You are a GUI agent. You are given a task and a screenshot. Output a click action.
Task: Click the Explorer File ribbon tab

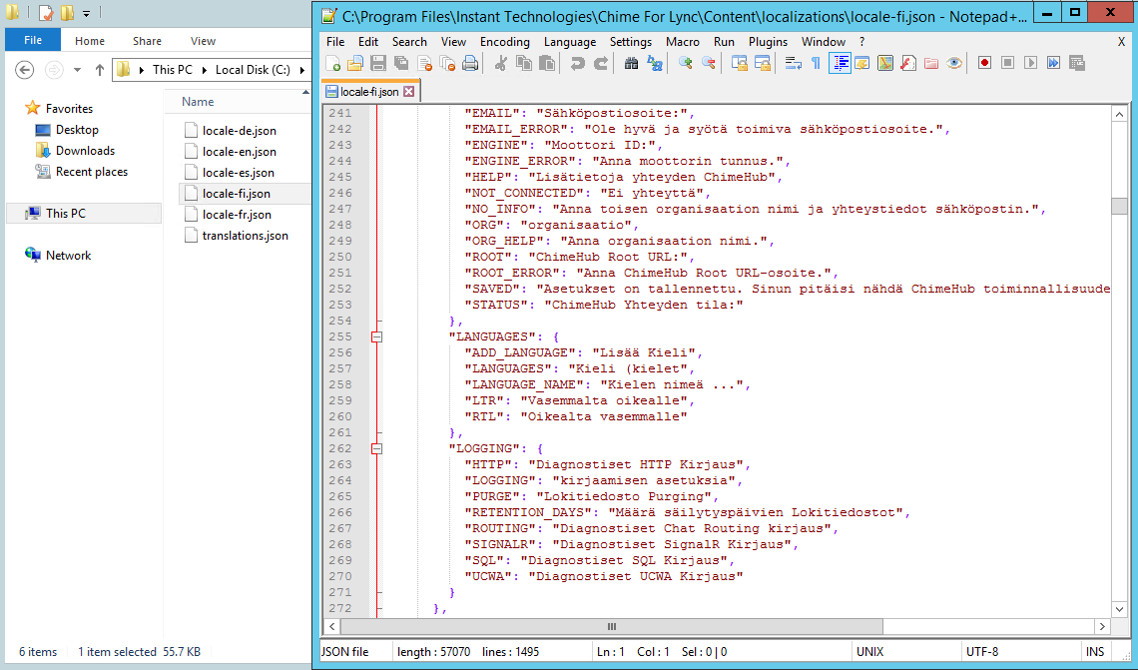pyautogui.click(x=33, y=40)
